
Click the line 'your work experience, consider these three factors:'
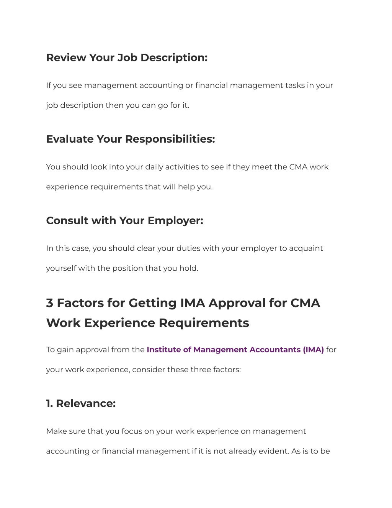pos(144,370)
